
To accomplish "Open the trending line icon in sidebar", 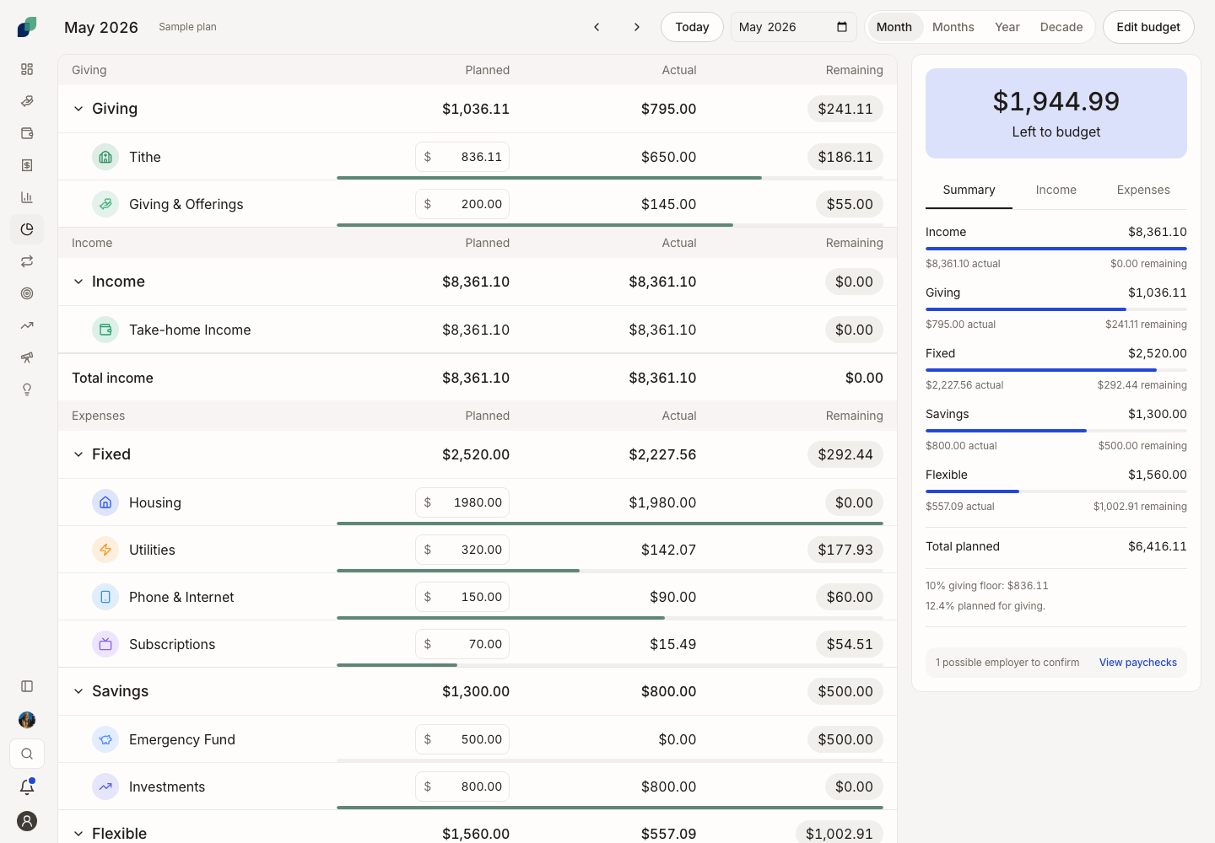I will [x=27, y=325].
